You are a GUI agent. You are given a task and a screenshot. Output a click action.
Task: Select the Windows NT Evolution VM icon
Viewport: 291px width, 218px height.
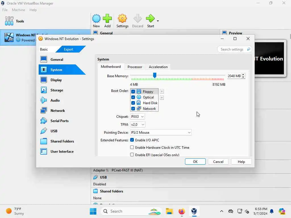coord(9,37)
